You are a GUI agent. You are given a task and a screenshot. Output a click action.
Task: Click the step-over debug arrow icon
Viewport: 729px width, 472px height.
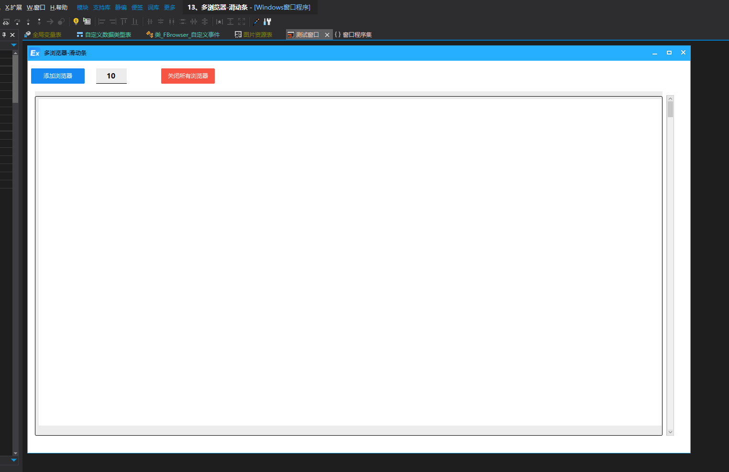(x=17, y=22)
